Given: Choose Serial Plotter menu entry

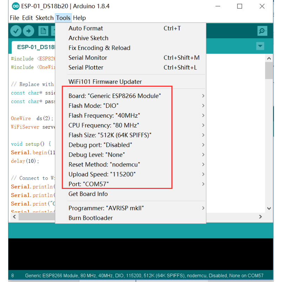Looking at the screenshot, I should coord(86,68).
